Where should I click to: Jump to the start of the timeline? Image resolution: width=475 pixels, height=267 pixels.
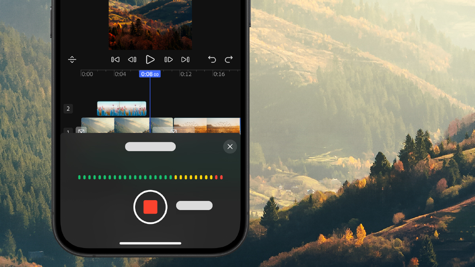(115, 60)
